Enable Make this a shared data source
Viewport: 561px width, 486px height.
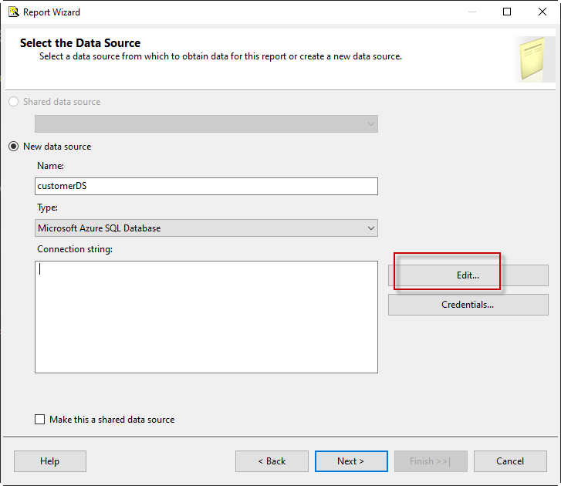coord(40,420)
